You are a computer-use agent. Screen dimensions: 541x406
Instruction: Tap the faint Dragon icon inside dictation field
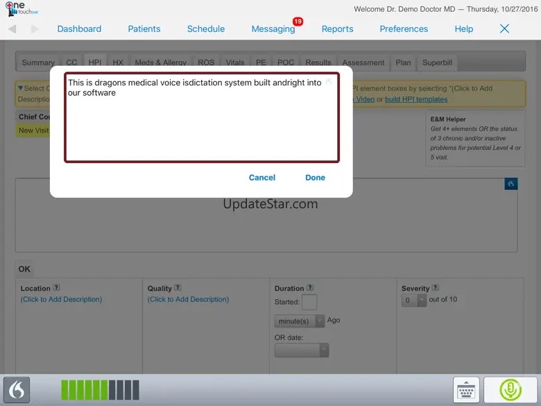click(329, 81)
